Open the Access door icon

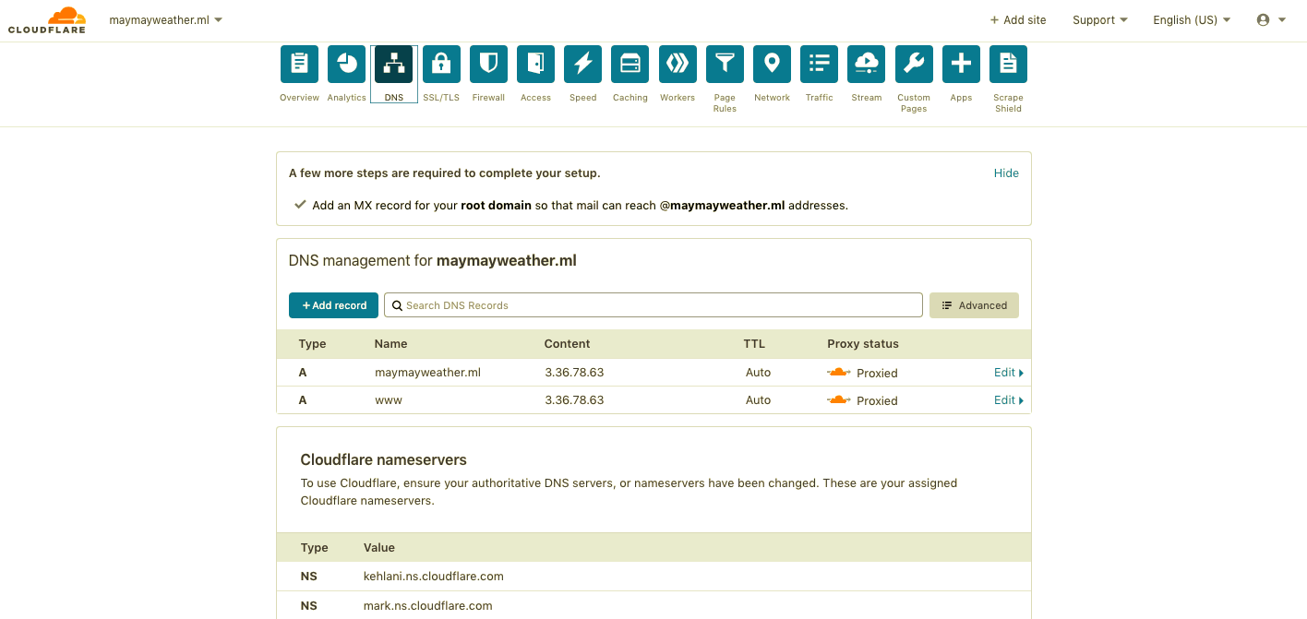tap(535, 64)
